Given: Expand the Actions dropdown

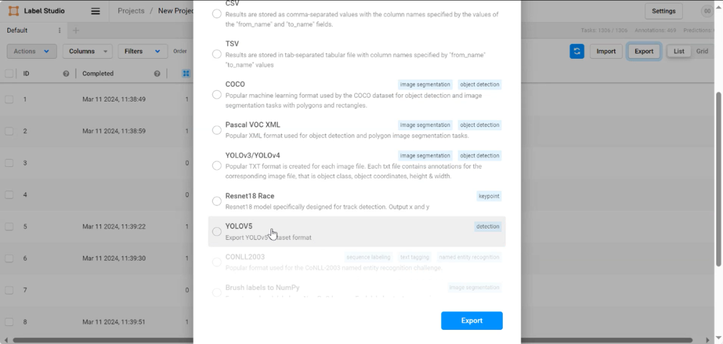Looking at the screenshot, I should click(31, 51).
